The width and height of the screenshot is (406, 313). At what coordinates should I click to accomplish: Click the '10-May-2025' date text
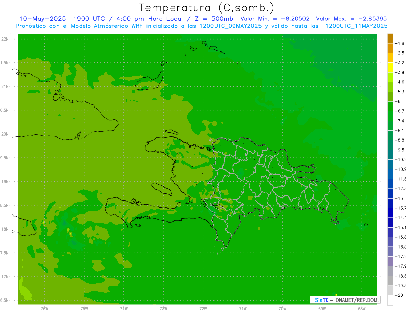42,19
